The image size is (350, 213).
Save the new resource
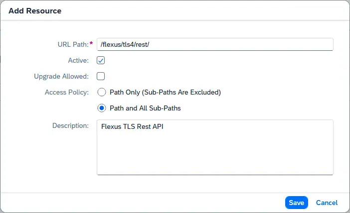click(296, 203)
